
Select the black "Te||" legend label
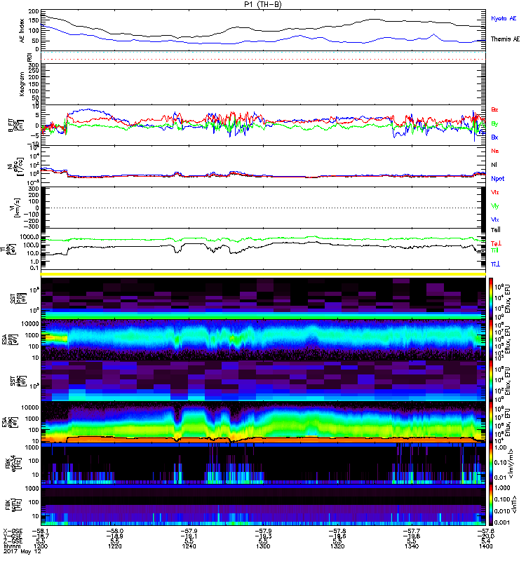click(496, 230)
